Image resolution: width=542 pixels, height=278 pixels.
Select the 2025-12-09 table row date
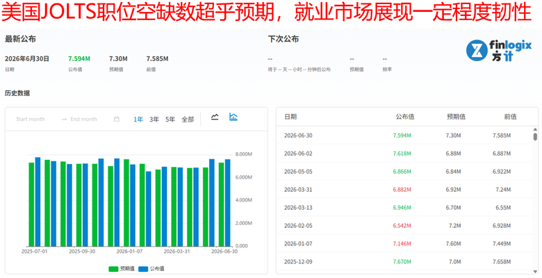click(298, 262)
